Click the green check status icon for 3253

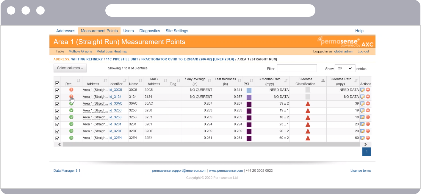tap(71, 117)
